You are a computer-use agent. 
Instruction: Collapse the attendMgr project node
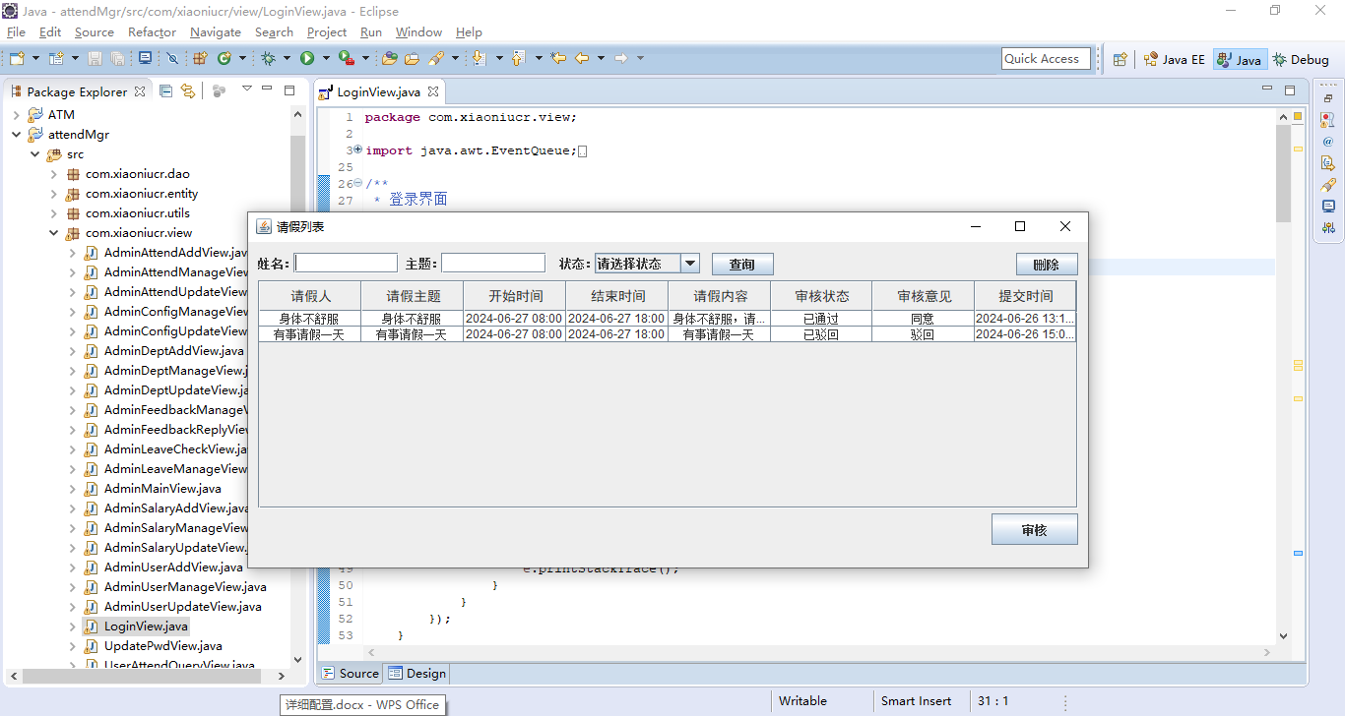click(x=16, y=135)
